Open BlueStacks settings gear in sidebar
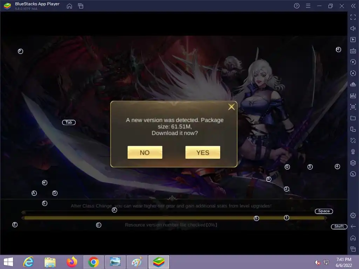Viewport: 359px width, 269px height. click(353, 215)
